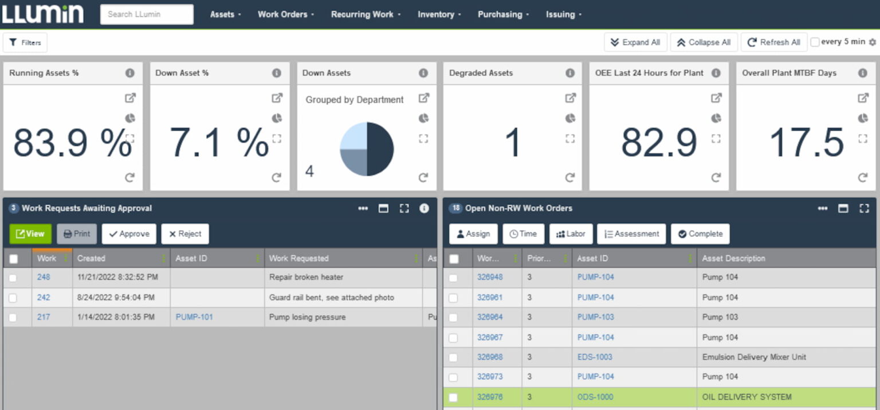Refresh the Degraded Assets card

(570, 177)
